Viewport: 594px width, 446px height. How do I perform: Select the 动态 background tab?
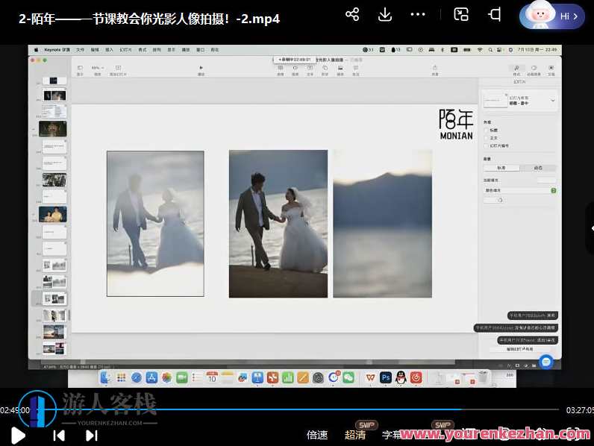point(538,168)
